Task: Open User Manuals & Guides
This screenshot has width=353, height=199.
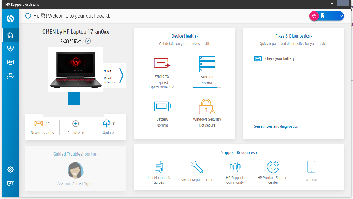Action: 159,167
